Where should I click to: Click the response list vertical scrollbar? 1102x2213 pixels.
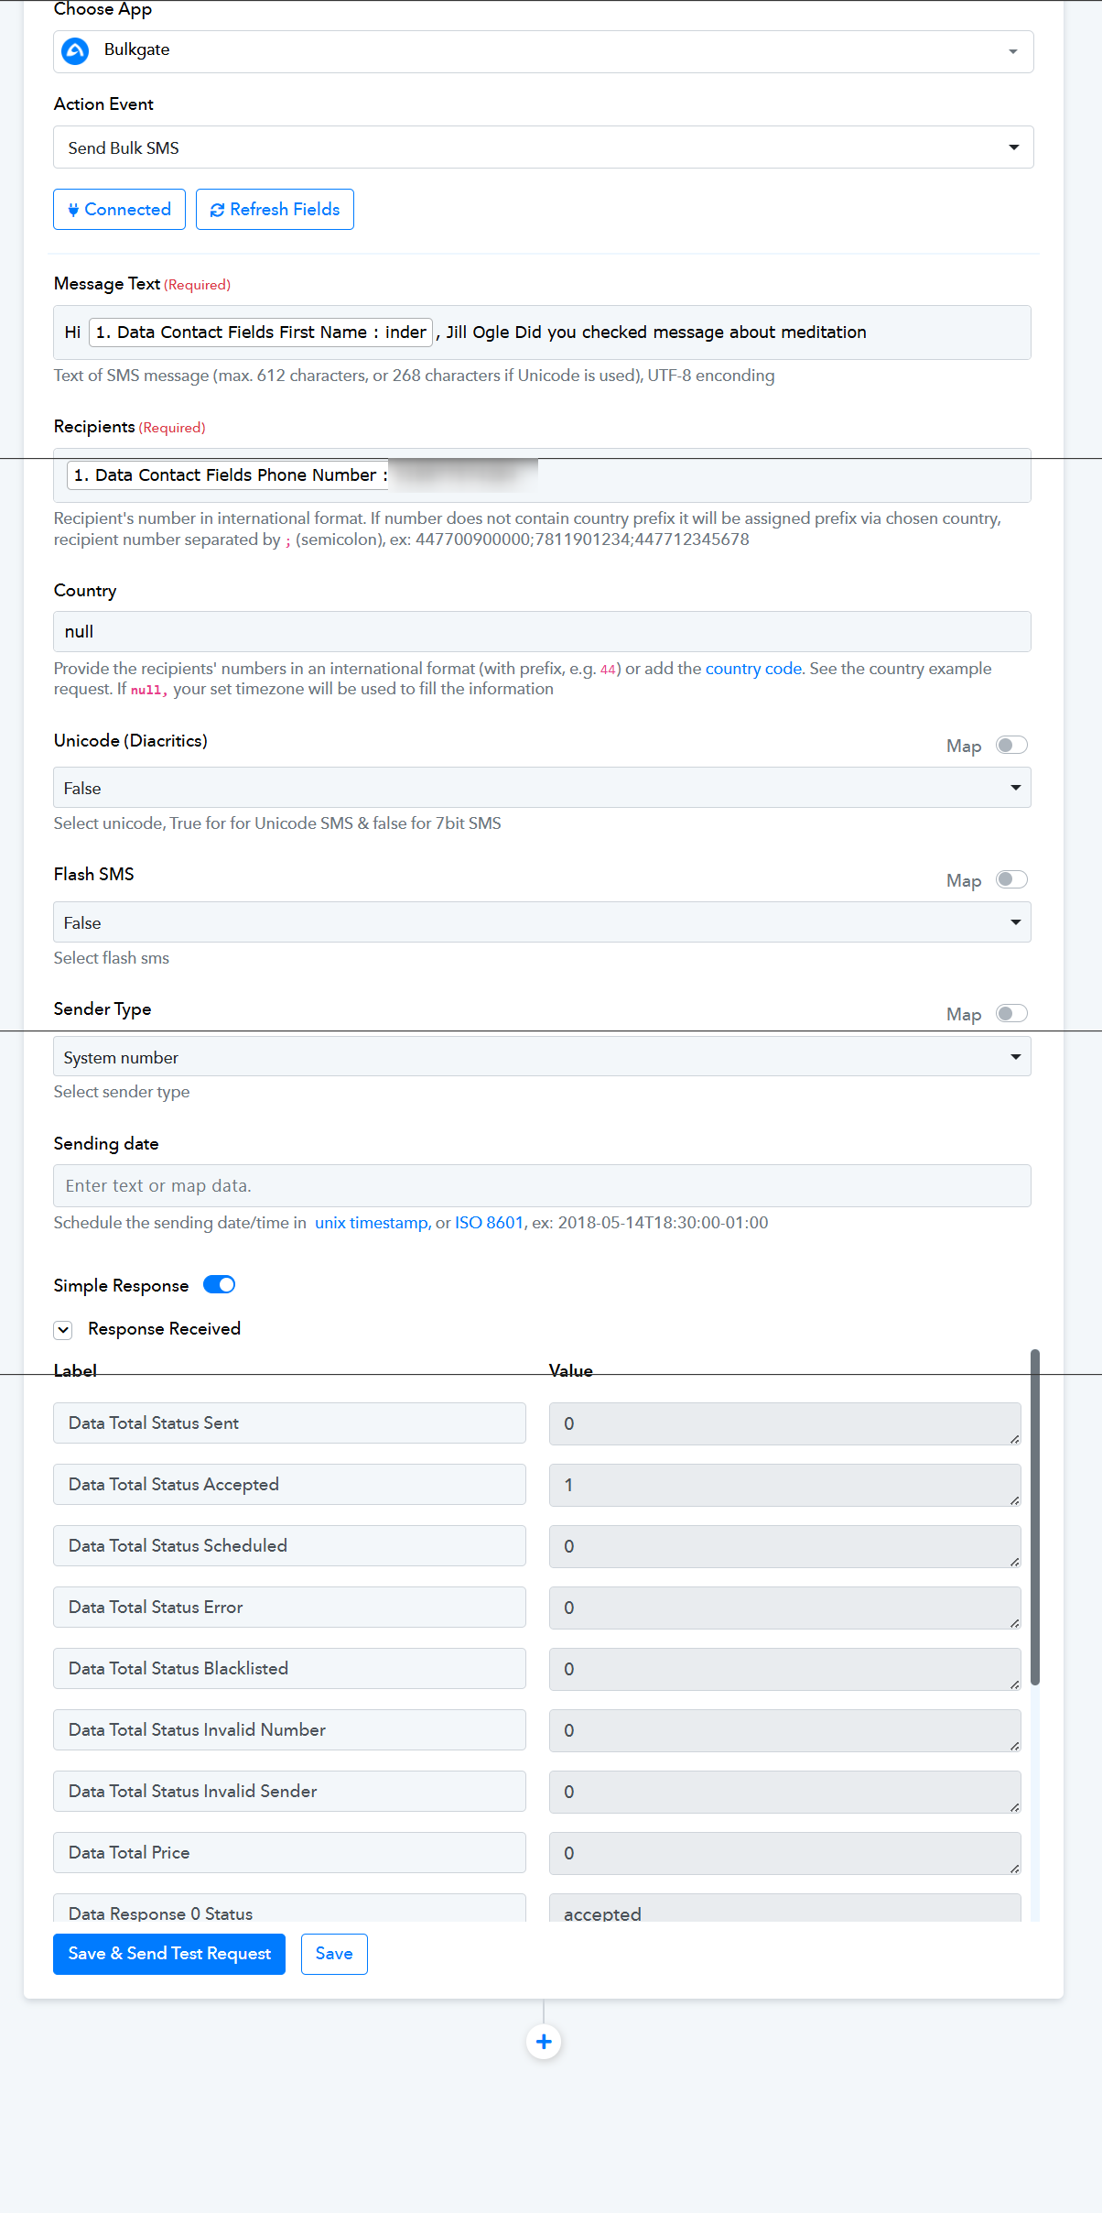click(x=1035, y=1517)
